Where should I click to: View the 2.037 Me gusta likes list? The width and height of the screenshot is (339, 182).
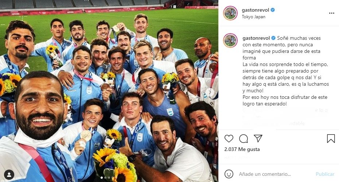click(242, 149)
